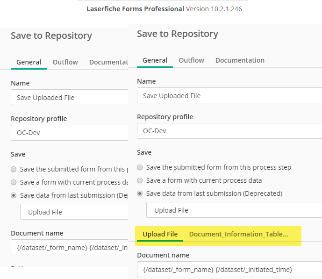Switch to Outflow tab in left panel
Screen dimensions: 322x279
pos(65,62)
